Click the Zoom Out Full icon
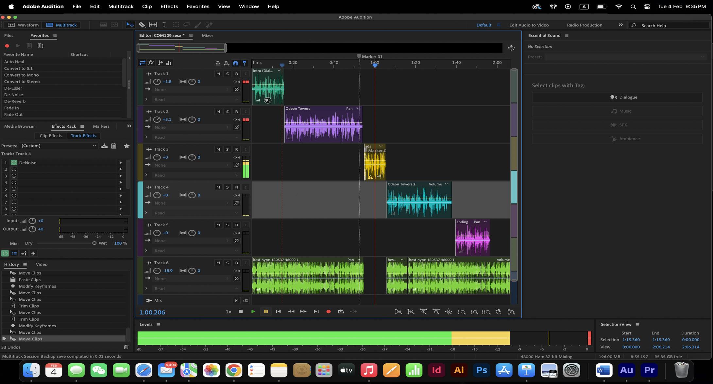Image resolution: width=713 pixels, height=384 pixels. click(449, 312)
